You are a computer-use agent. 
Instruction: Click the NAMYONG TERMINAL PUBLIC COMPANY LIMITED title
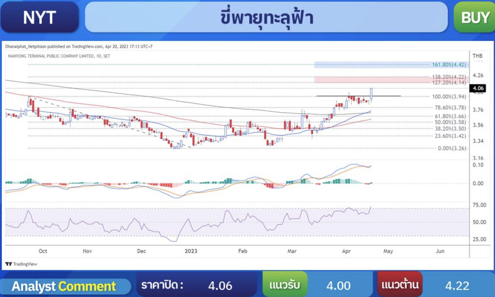pos(59,56)
